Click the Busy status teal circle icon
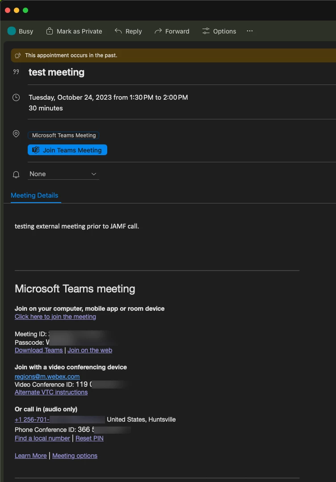The image size is (336, 482). tap(12, 31)
